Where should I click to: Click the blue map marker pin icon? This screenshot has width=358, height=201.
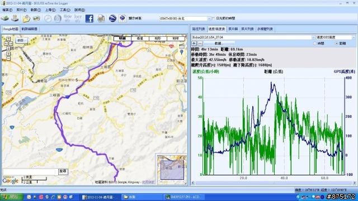point(181,52)
